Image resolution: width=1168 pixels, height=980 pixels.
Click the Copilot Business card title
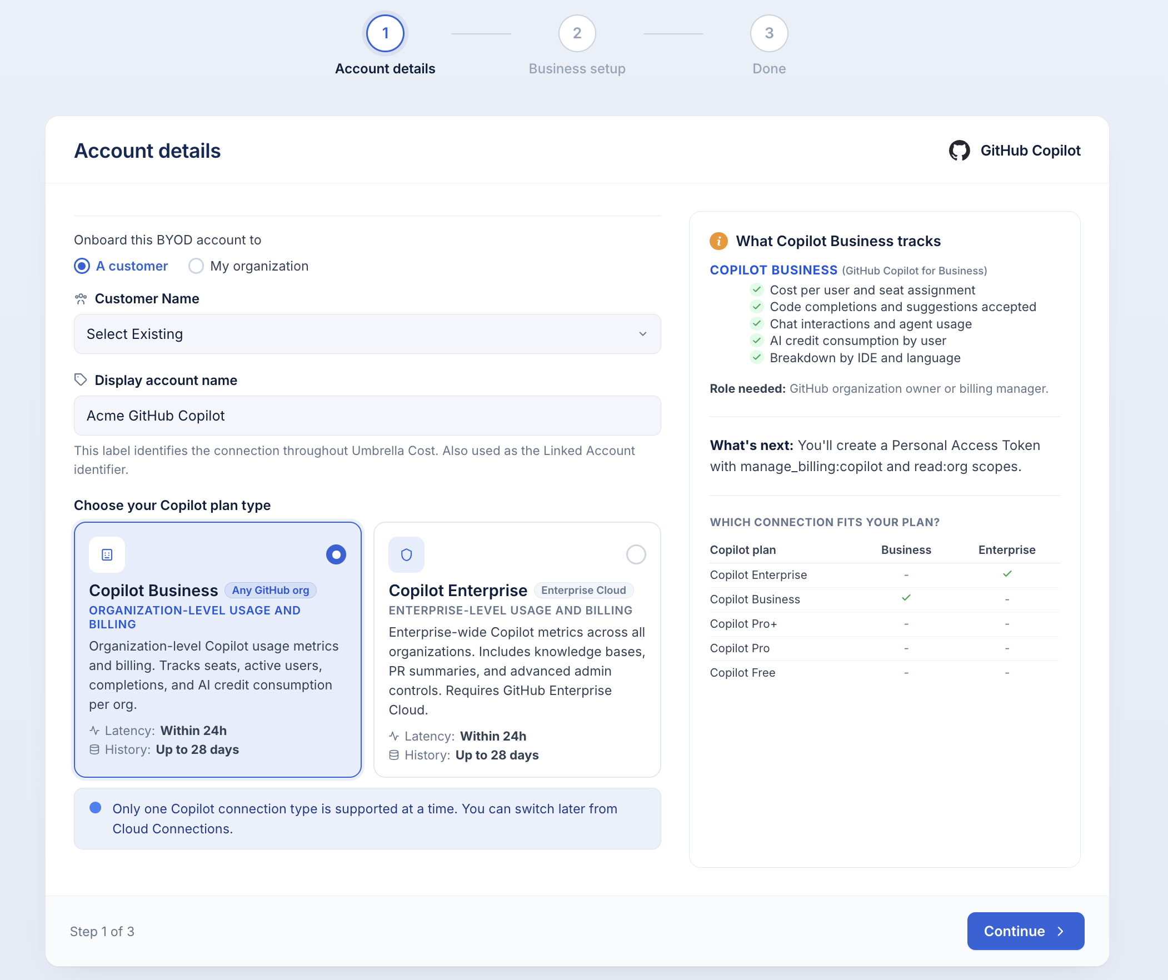[x=153, y=590]
